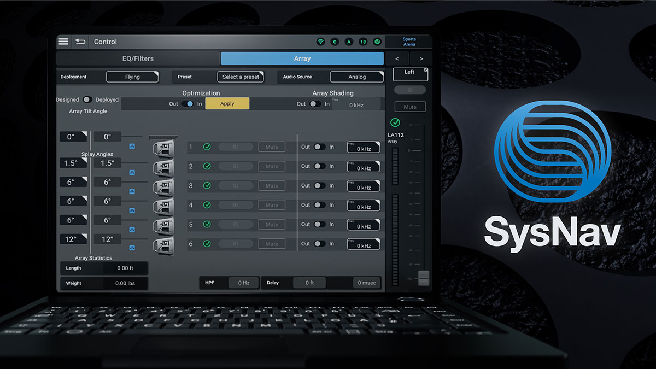Toggle shading switch for speaker 5
Image resolution: width=656 pixels, height=369 pixels.
click(319, 224)
